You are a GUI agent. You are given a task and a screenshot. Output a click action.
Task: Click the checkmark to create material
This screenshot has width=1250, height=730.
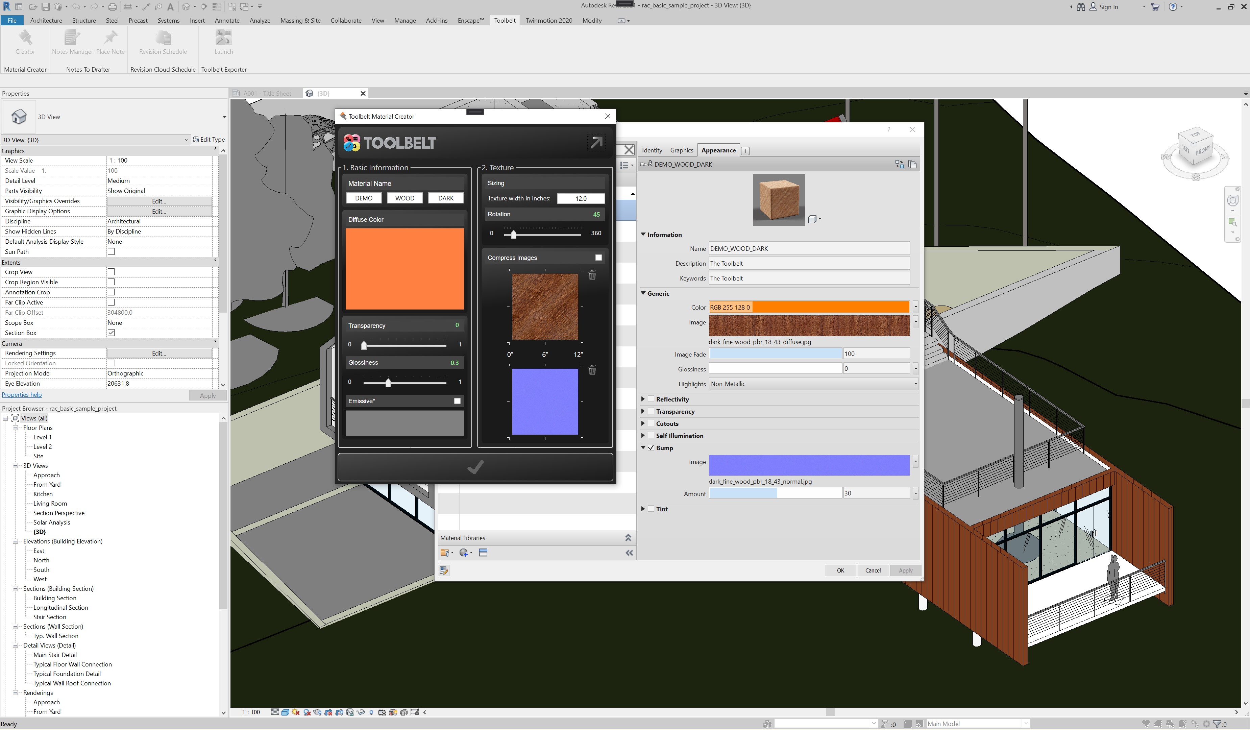475,467
